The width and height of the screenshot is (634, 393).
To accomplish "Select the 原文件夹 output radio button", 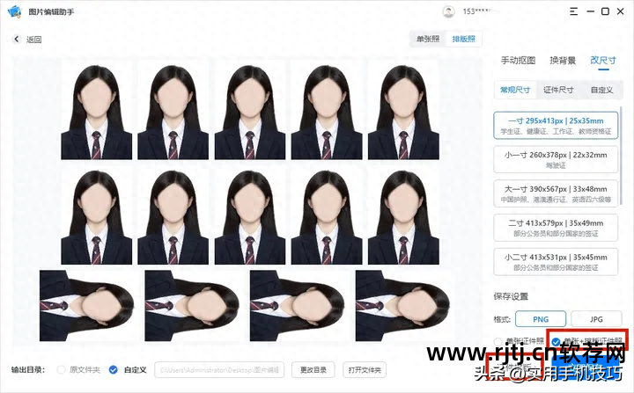I will tap(61, 369).
